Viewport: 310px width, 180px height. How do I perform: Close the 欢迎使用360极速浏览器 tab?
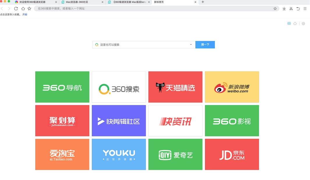[56, 2]
